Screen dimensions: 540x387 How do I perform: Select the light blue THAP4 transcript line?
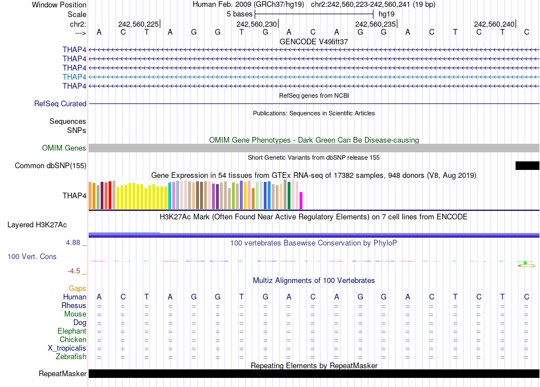314,77
